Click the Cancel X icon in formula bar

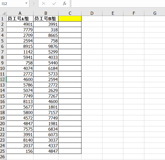[x=44, y=4]
